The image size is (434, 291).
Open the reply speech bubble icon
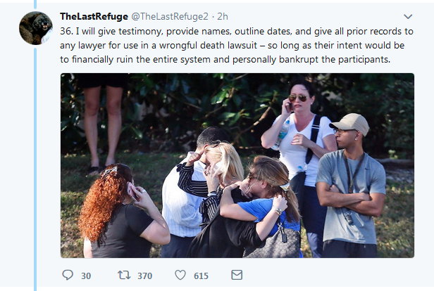pos(68,275)
